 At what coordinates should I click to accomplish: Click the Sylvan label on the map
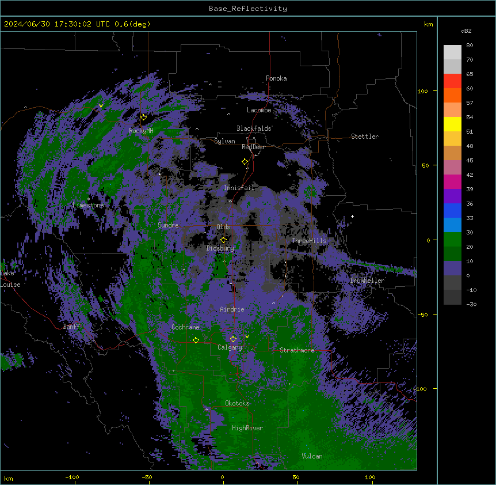click(224, 141)
